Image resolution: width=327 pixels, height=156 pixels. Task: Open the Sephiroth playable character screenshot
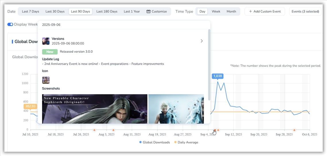tap(95, 109)
